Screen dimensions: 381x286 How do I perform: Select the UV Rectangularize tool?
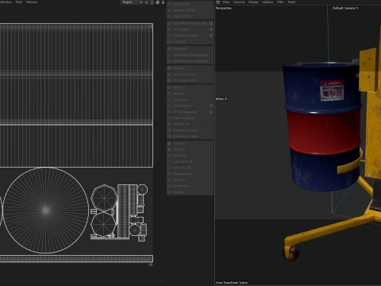(x=188, y=112)
